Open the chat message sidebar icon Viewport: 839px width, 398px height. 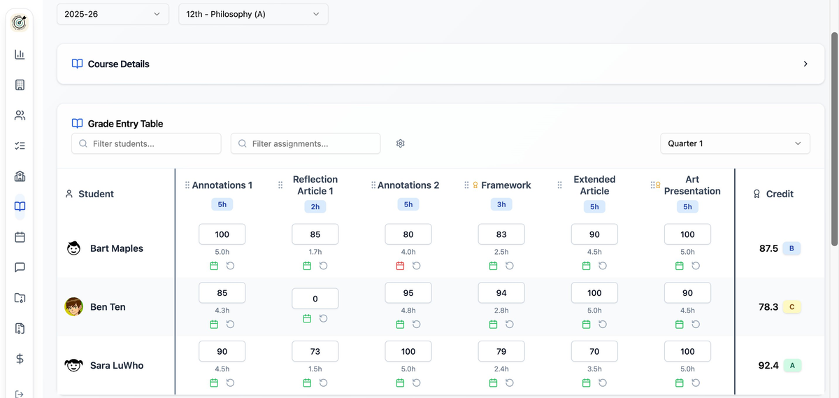point(20,267)
